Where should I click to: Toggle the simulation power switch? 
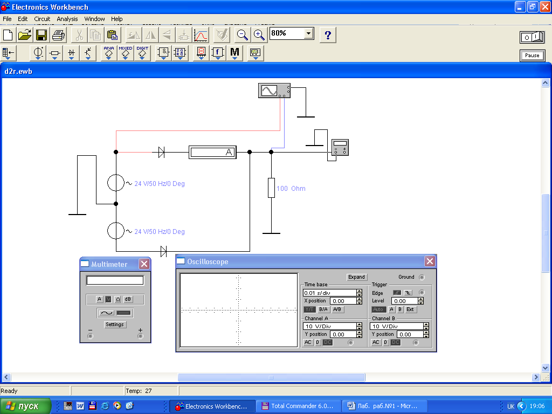click(532, 37)
